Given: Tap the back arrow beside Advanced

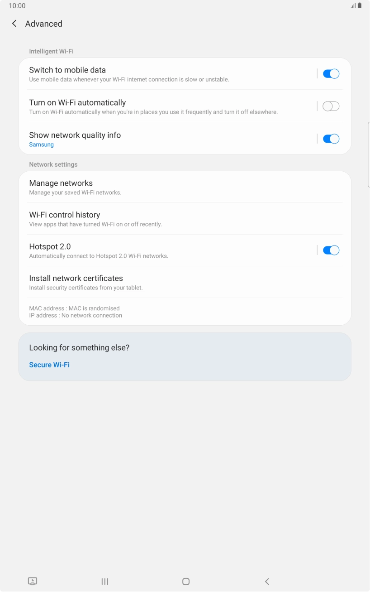Looking at the screenshot, I should 14,24.
